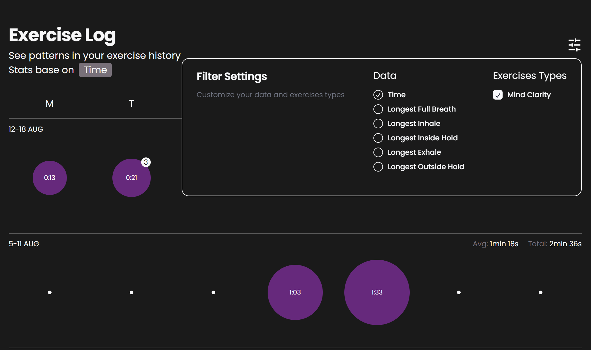Open the 1:03 exercise bubble
Image resolution: width=591 pixels, height=350 pixels.
click(x=295, y=292)
